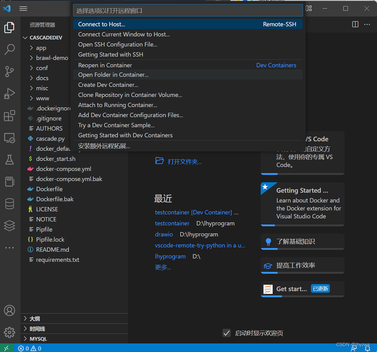This screenshot has height=352, width=377.
Task: Expand the MYSQL section
Action: coord(74,339)
